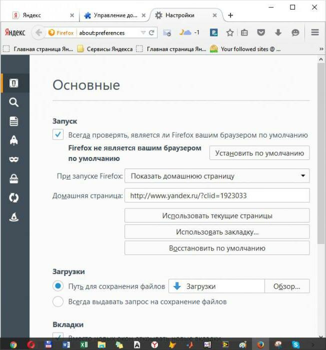326x350 pixels.
Task: Expand the address bar history dropdown arrow
Action: coord(143,33)
